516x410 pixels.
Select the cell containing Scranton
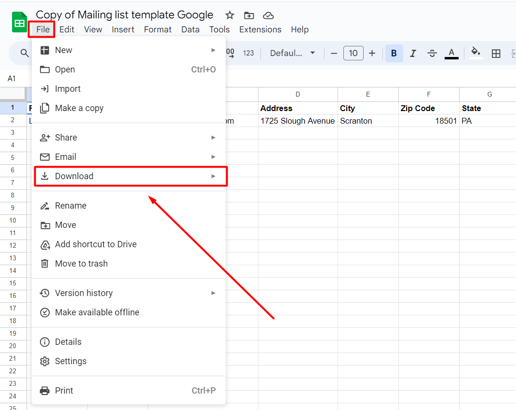368,121
